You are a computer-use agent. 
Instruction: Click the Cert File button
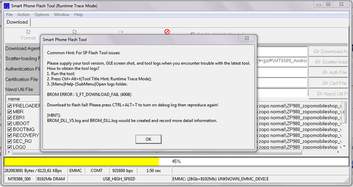tap(328, 83)
